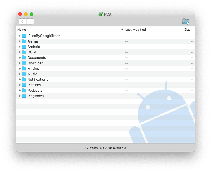Toggle sort order with the ascending arrow
This screenshot has height=173, width=211.
[122, 30]
